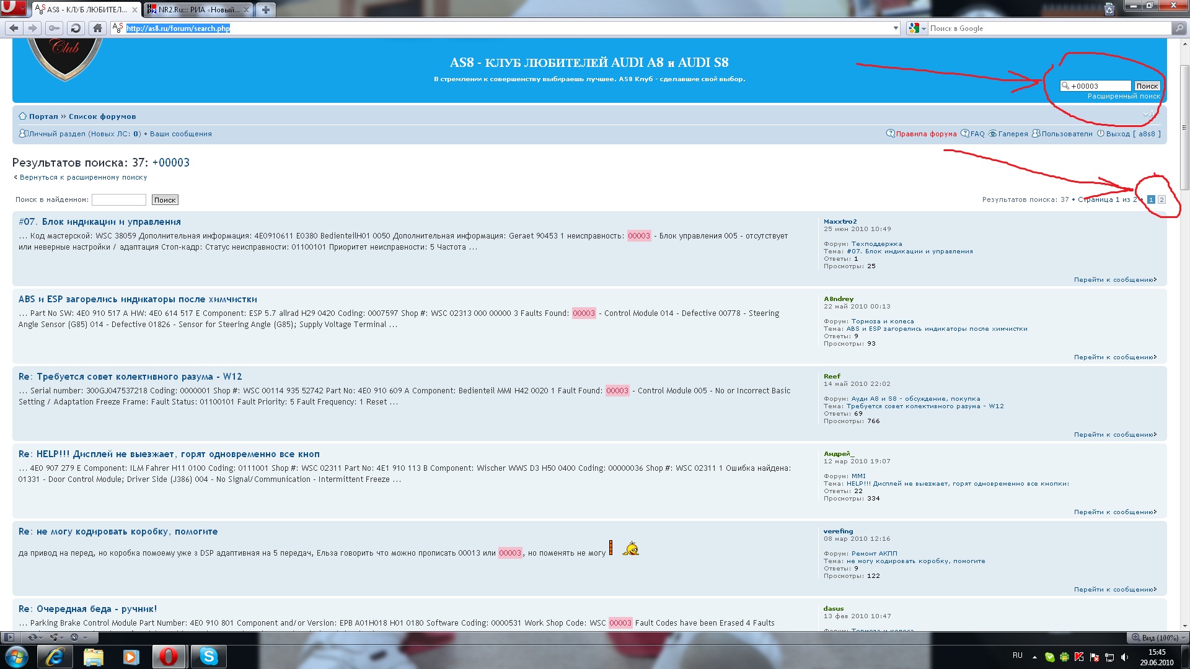Open the FAQ link in forum menu
The width and height of the screenshot is (1190, 669).
pos(977,134)
